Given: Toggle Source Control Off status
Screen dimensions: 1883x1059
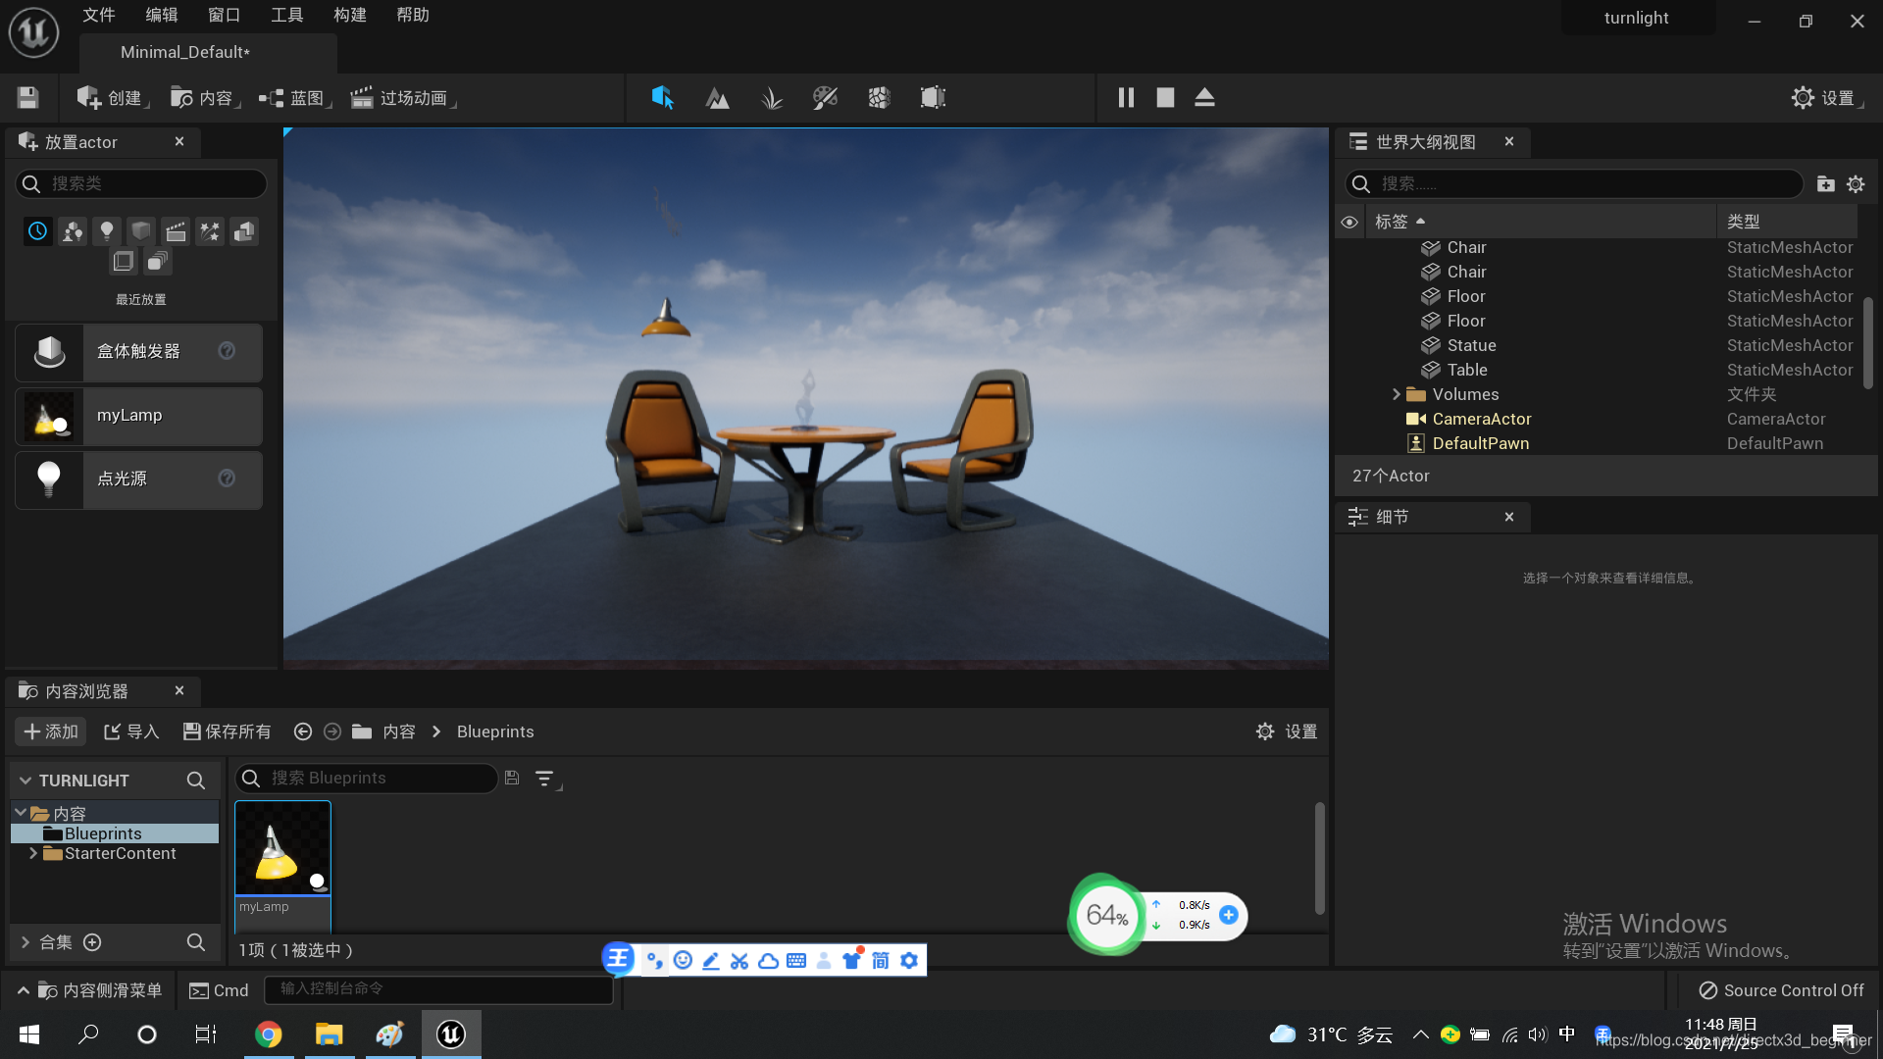Looking at the screenshot, I should coord(1781,990).
